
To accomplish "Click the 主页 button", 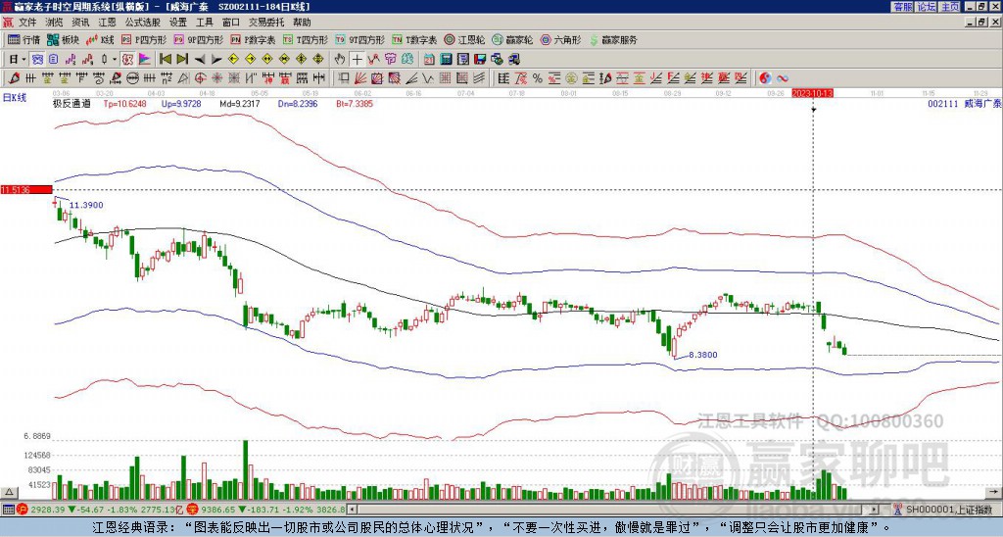I will coord(950,7).
